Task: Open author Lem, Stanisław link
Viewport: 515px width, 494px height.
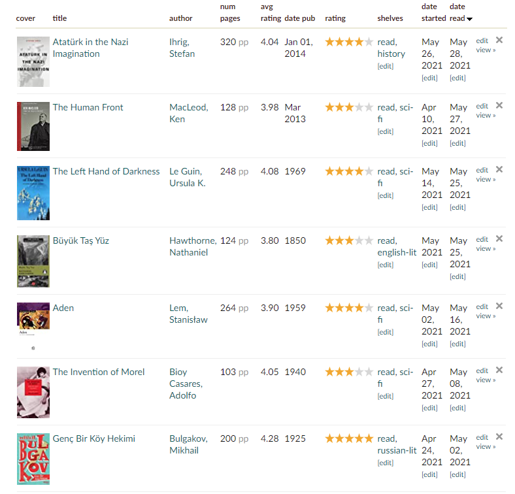Action: [x=187, y=314]
